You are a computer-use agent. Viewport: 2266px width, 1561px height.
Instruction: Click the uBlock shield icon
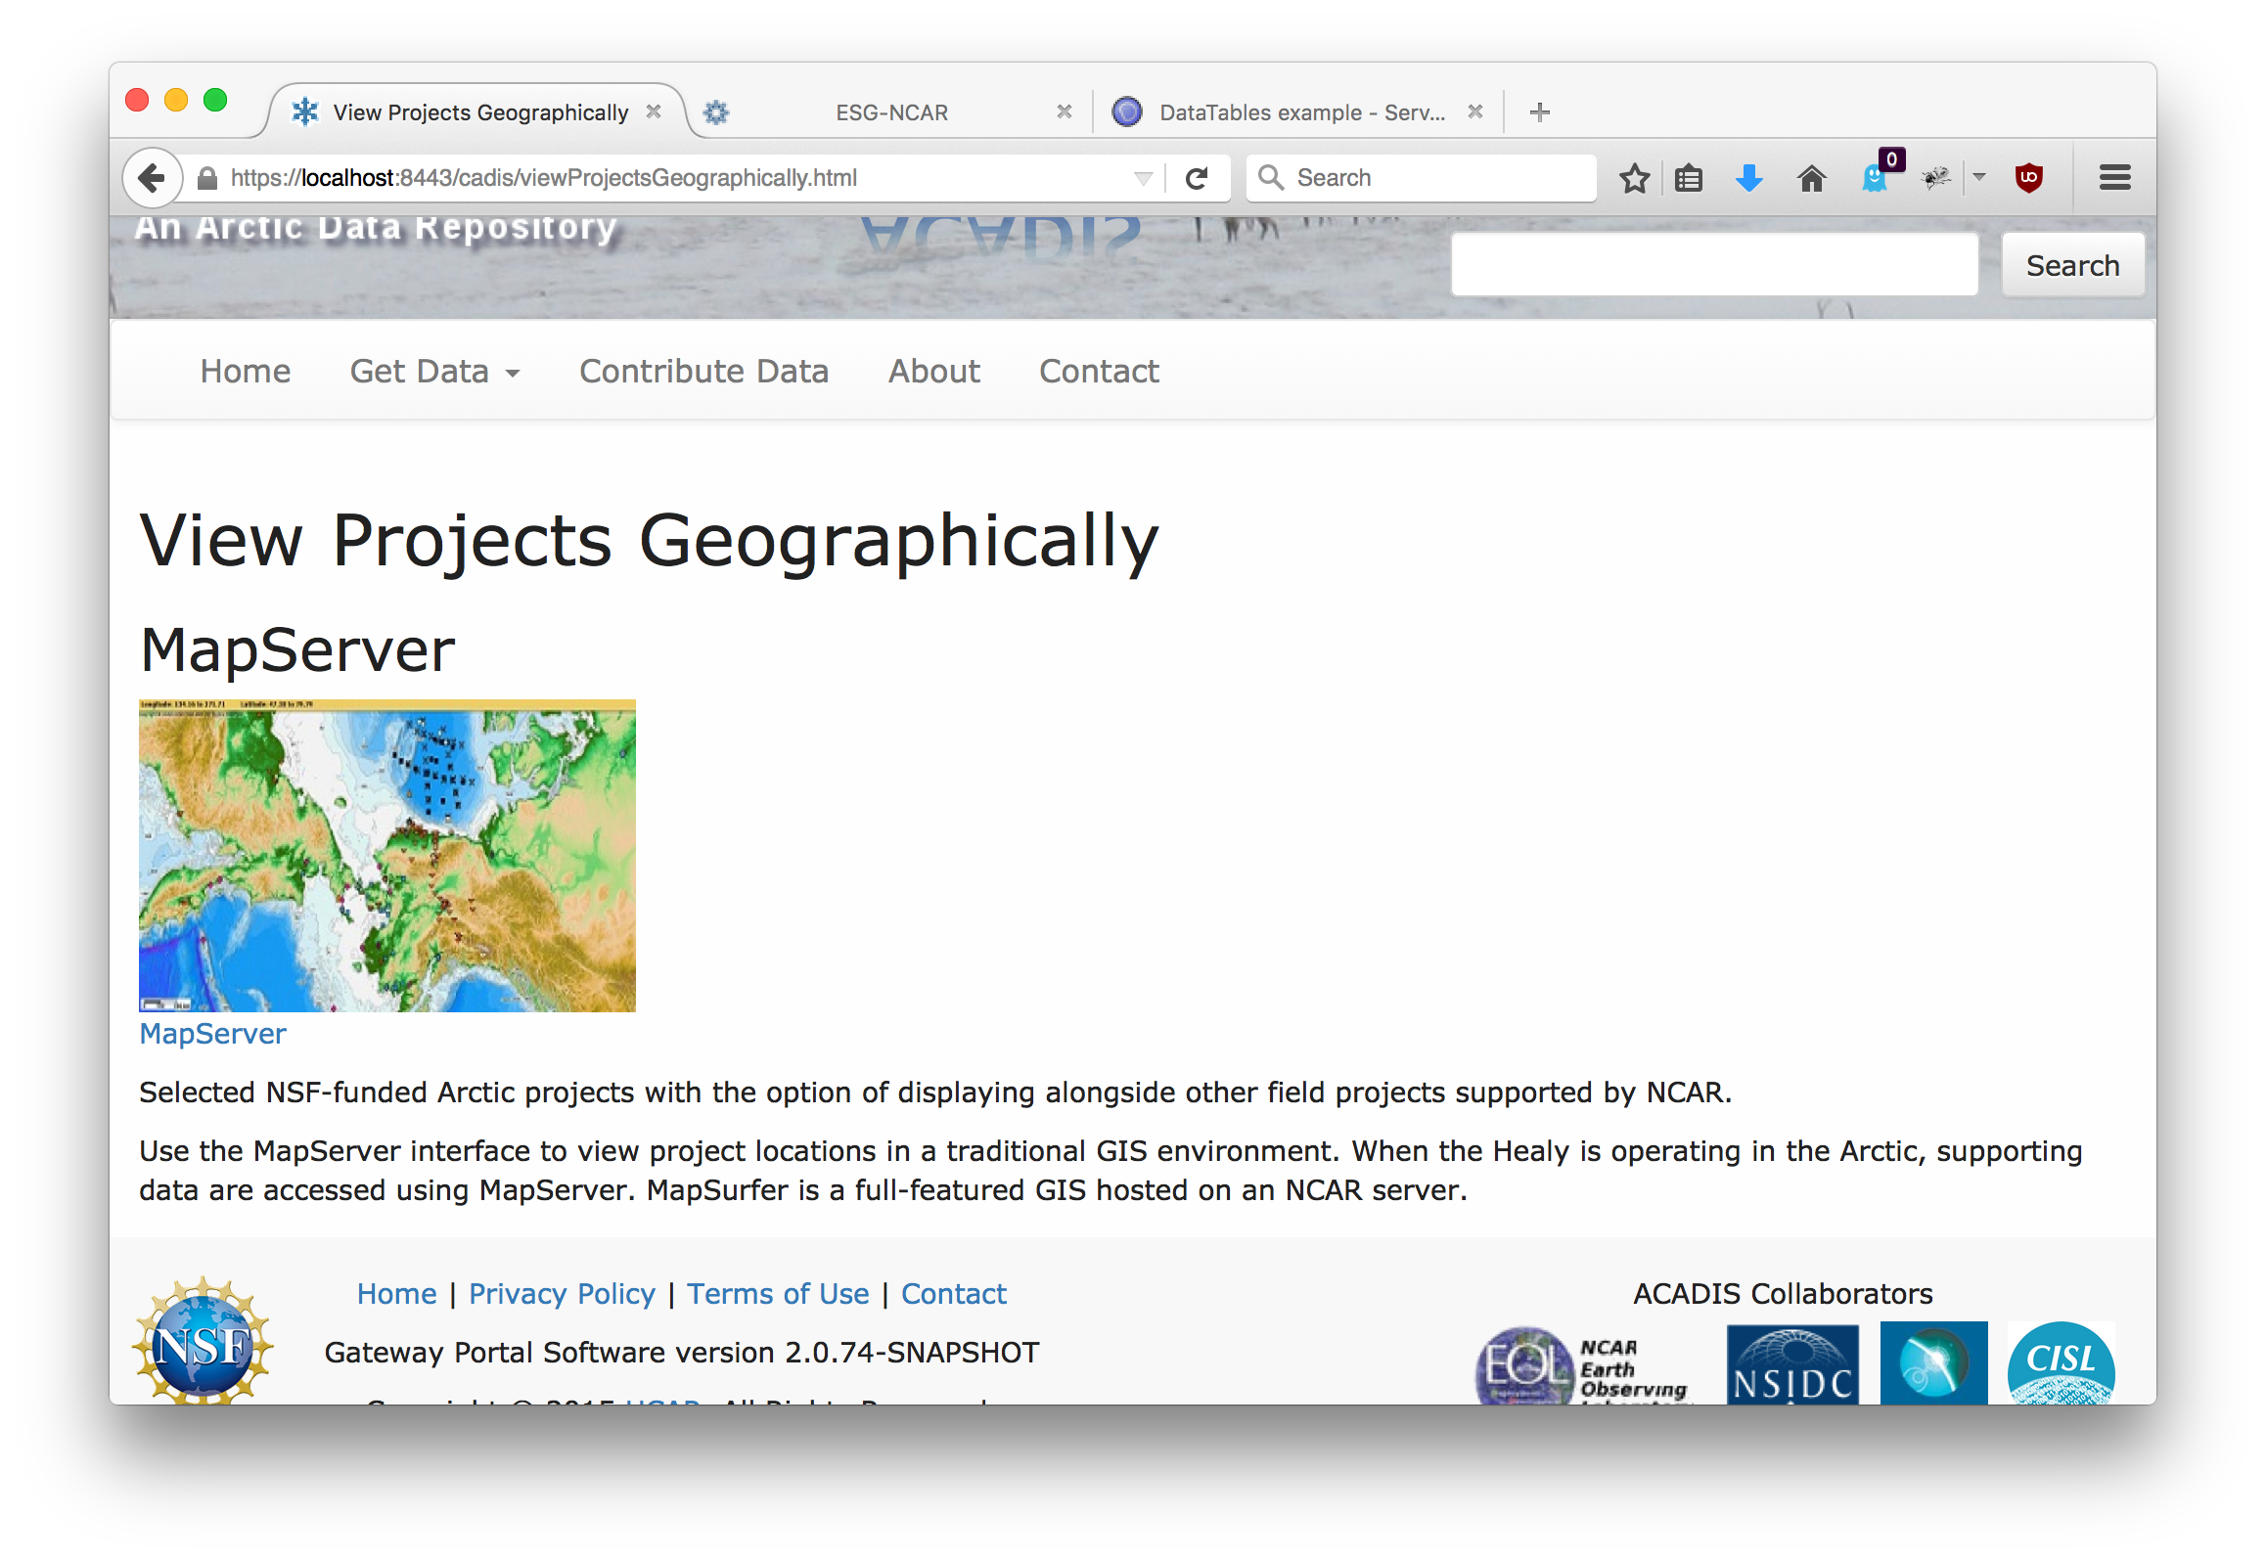coord(2028,178)
